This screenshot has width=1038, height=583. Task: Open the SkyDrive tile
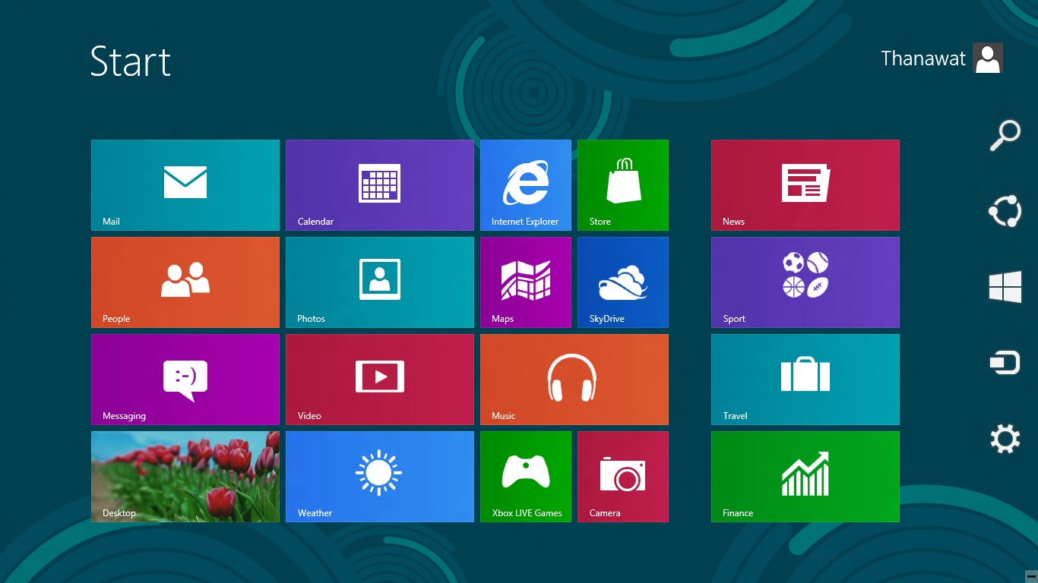pos(623,282)
